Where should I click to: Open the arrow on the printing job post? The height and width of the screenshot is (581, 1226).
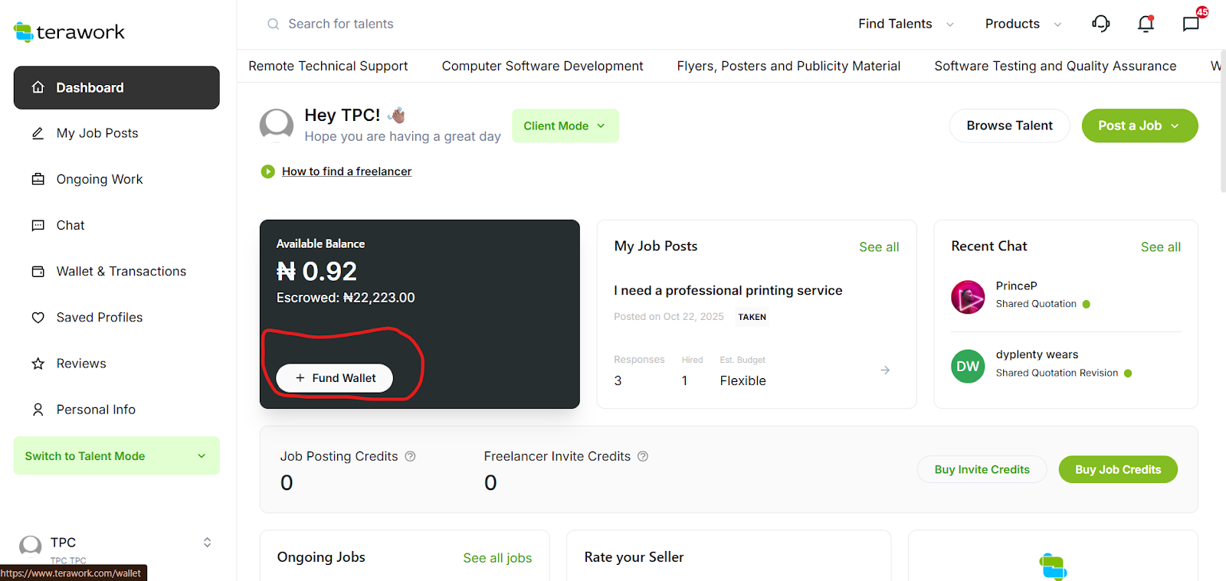point(885,370)
